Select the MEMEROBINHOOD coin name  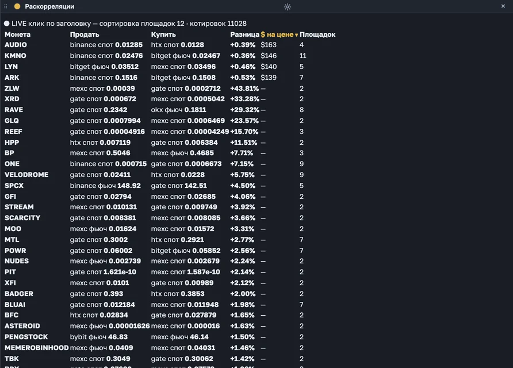tap(37, 348)
